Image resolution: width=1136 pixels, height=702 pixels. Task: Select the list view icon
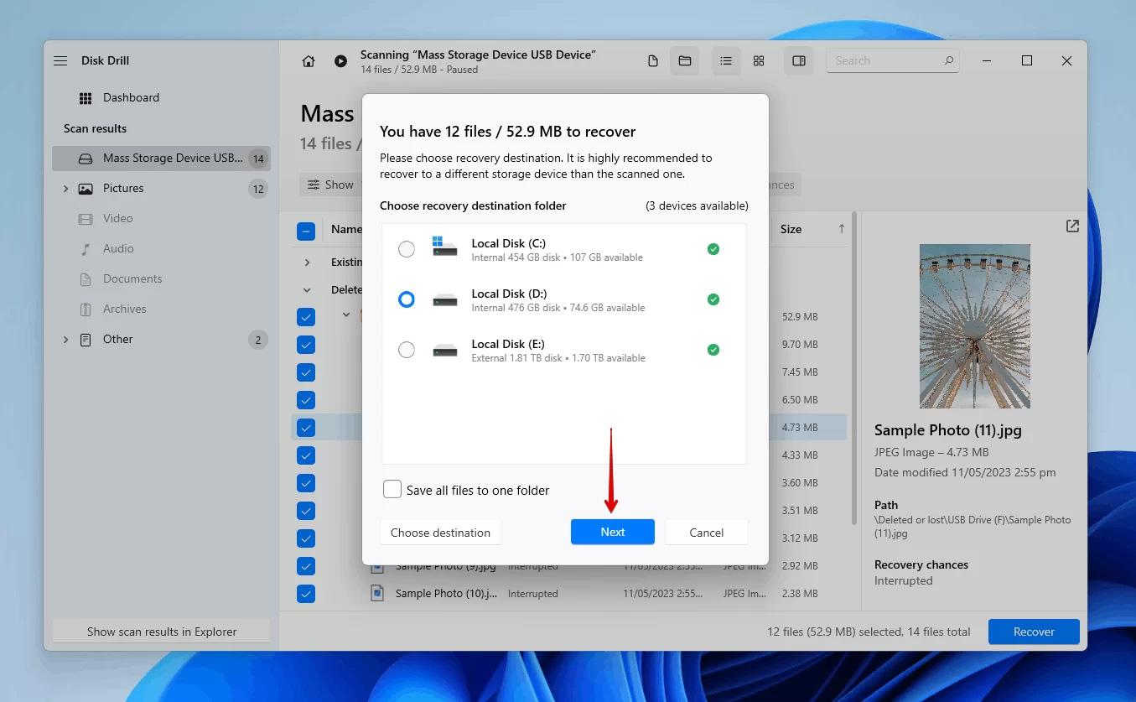pyautogui.click(x=726, y=61)
